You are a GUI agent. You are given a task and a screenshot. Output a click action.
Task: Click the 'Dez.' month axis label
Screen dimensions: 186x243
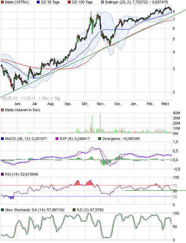point(118,104)
